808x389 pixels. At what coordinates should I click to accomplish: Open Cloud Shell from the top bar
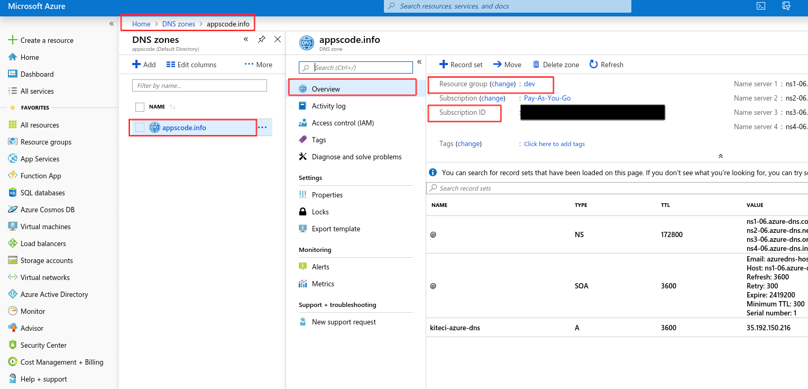(761, 6)
